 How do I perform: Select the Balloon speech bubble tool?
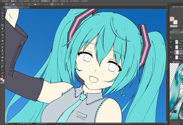(2, 70)
